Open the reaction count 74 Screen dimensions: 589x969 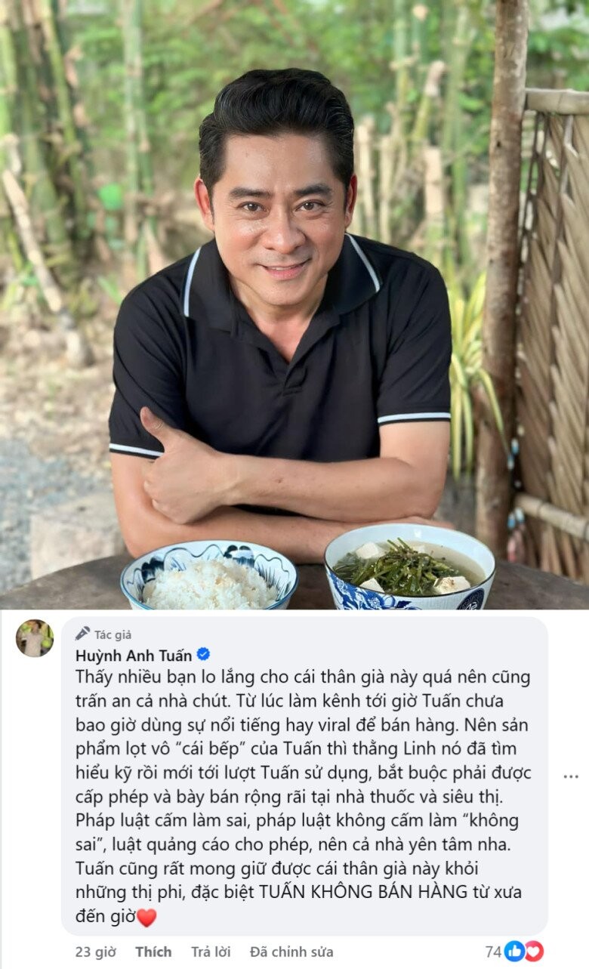494,952
